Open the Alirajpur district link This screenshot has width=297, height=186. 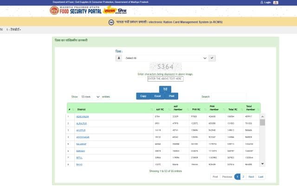(x=82, y=123)
